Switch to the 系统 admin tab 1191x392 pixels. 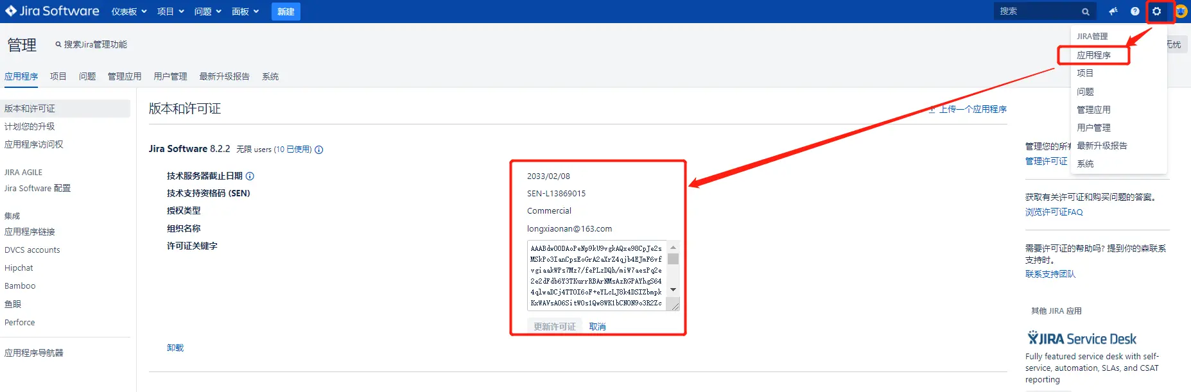270,76
